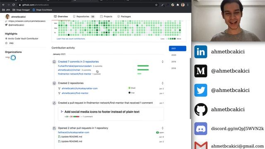265x149 pixels.
Task: Click the webcam video thumbnail
Action: (228, 21)
